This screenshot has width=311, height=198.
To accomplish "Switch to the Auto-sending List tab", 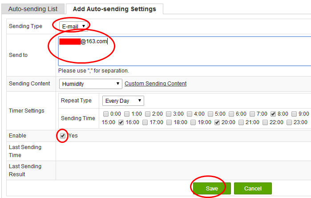I will coord(33,9).
